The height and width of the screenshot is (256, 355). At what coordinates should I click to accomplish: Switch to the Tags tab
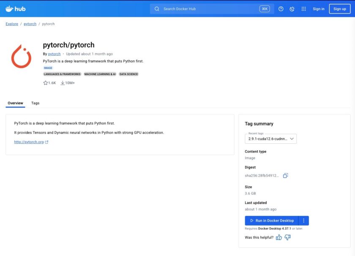(35, 103)
